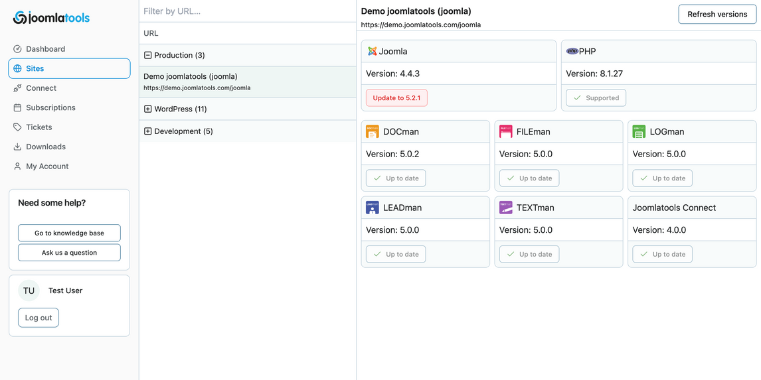Click the PHP Version: 8.1.27 text
761x380 pixels.
point(594,74)
